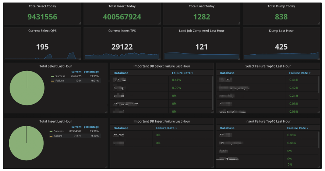
Task: Sort Important DB Select Failure by Failure Rate
Action: [x=182, y=73]
